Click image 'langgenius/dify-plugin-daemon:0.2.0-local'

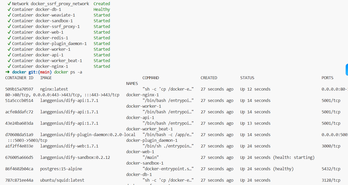tap(88, 135)
